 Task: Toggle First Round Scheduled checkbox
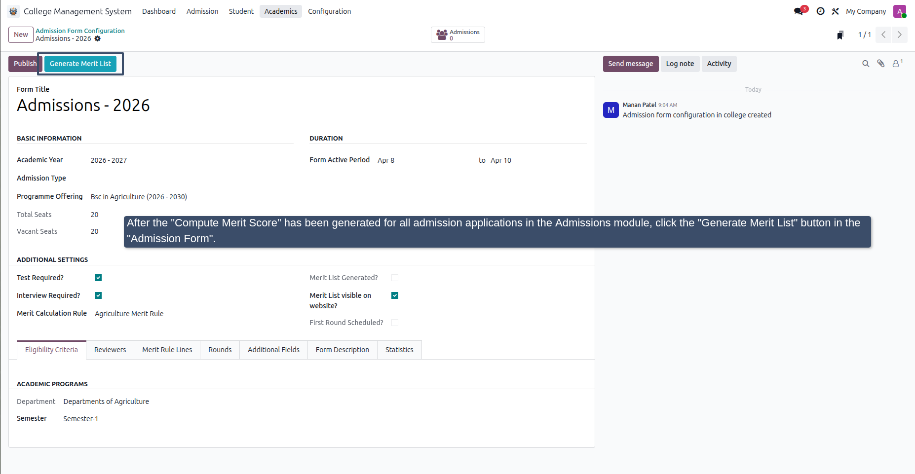click(395, 323)
